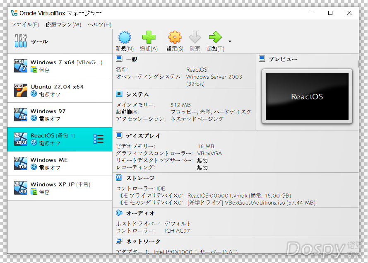Click the New (新規) VM toolbar icon

124,37
